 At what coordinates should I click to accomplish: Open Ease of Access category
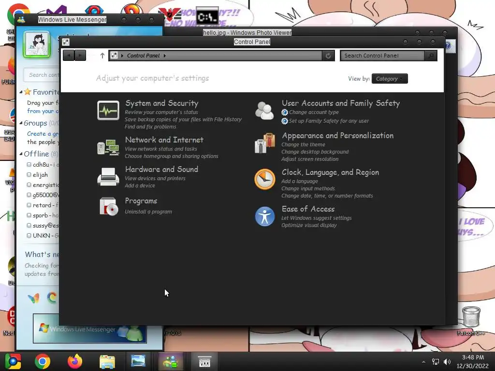308,209
